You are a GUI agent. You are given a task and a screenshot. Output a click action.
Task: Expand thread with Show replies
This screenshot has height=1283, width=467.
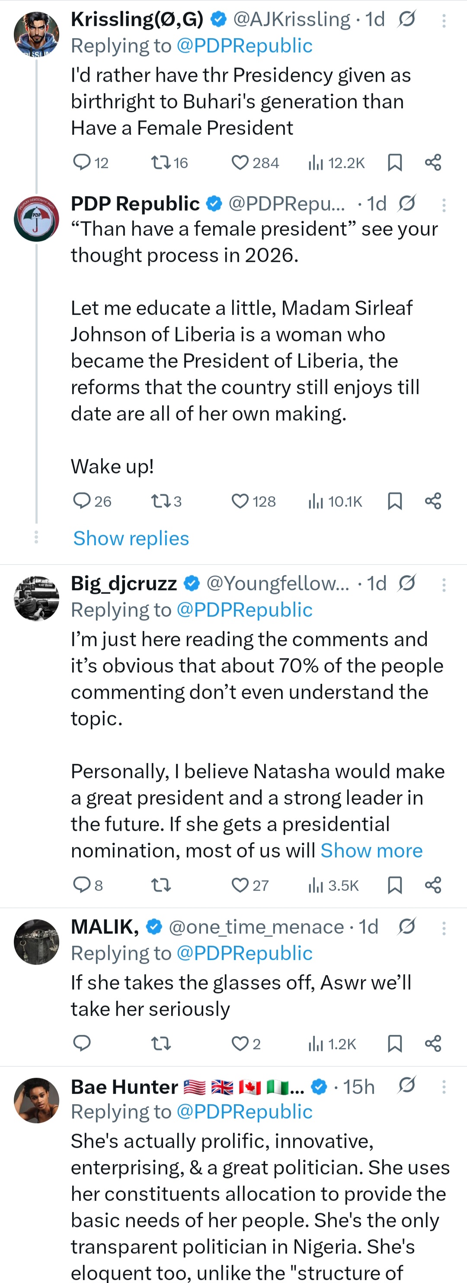[131, 538]
